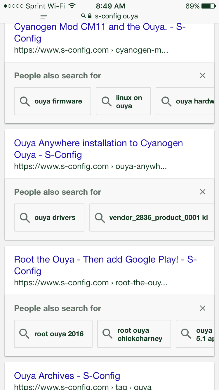The width and height of the screenshot is (219, 390).
Task: Tap magnifier icon in 'root ouya 2016' chip
Action: [25, 334]
